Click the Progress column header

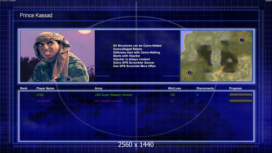[x=236, y=88]
